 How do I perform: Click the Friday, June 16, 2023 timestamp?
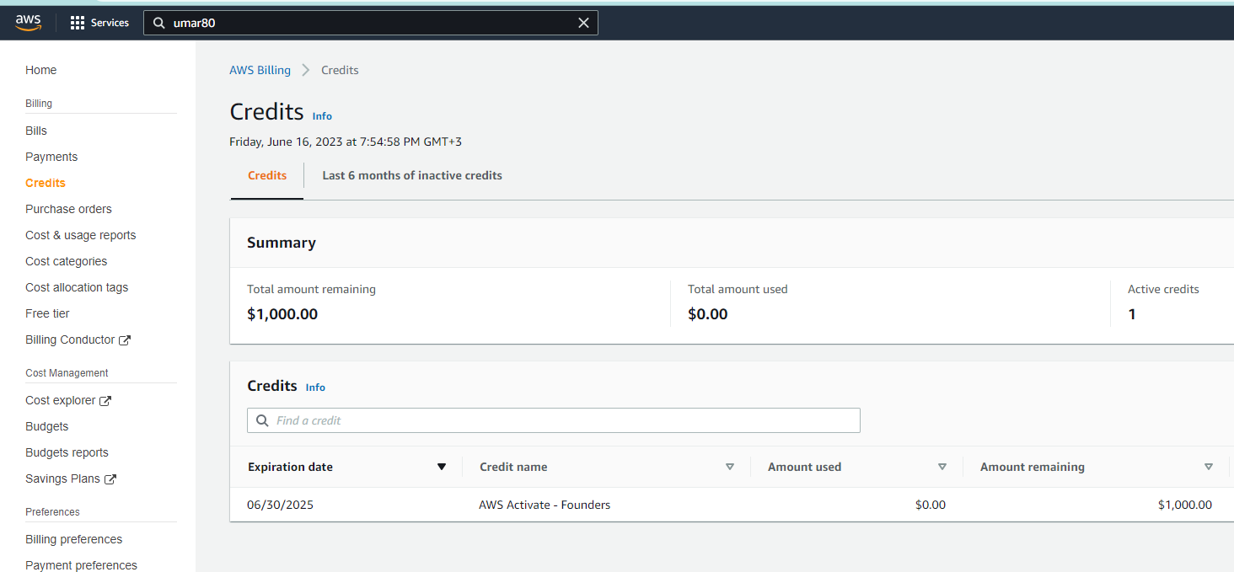[x=346, y=142]
